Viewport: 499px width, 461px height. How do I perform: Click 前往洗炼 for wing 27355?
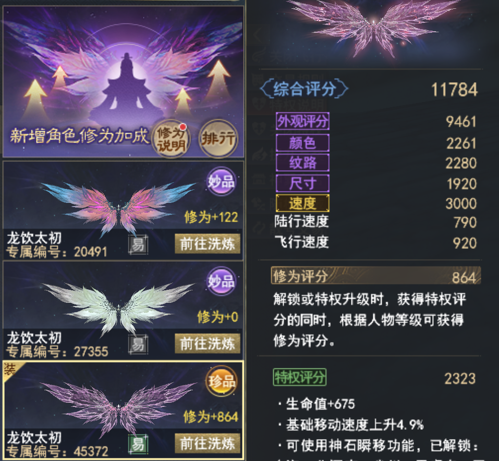208,343
